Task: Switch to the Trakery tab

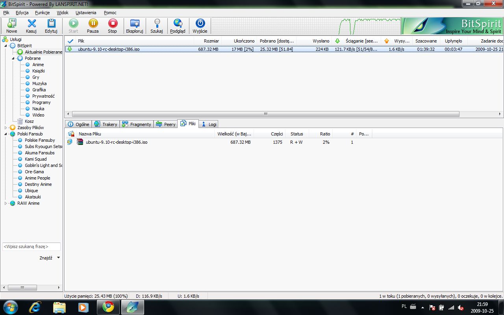Action: coord(106,124)
